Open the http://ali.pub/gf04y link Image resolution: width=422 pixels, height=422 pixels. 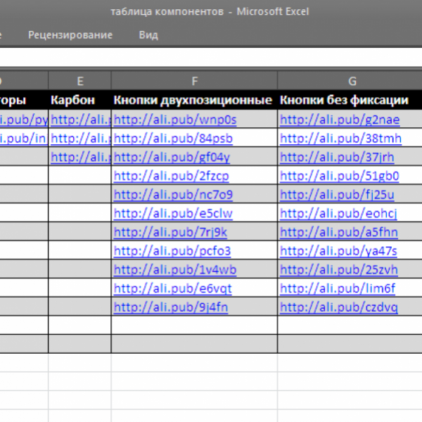tap(172, 157)
